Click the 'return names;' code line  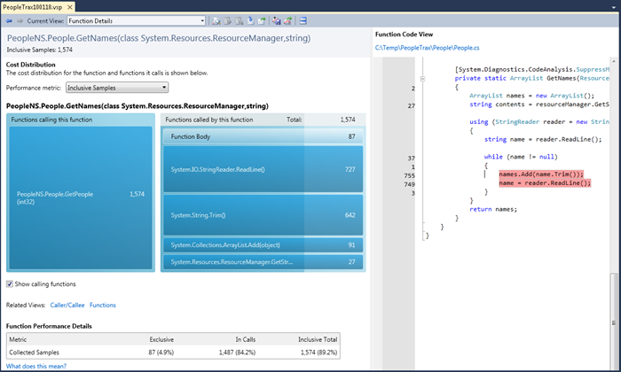coord(493,209)
